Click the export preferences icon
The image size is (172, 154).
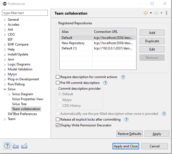tap(24, 146)
